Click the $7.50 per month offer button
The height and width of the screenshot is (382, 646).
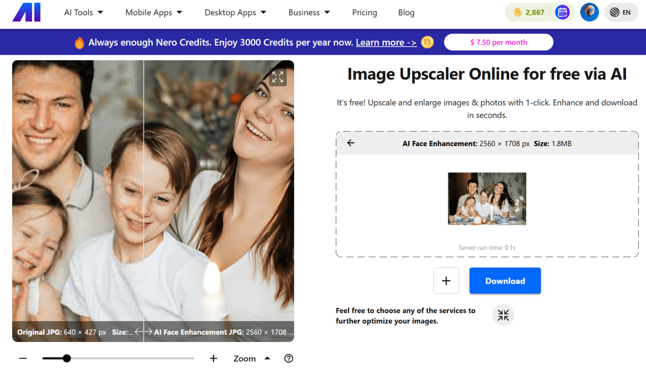tap(498, 42)
